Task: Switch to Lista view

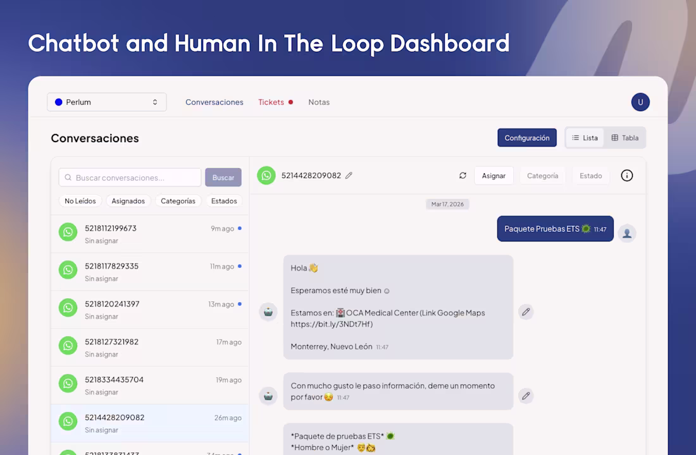Action: (x=585, y=138)
